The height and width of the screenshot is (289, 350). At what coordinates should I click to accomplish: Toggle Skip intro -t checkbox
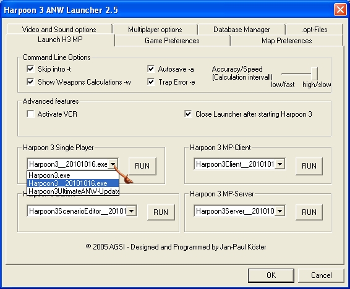pos(30,69)
